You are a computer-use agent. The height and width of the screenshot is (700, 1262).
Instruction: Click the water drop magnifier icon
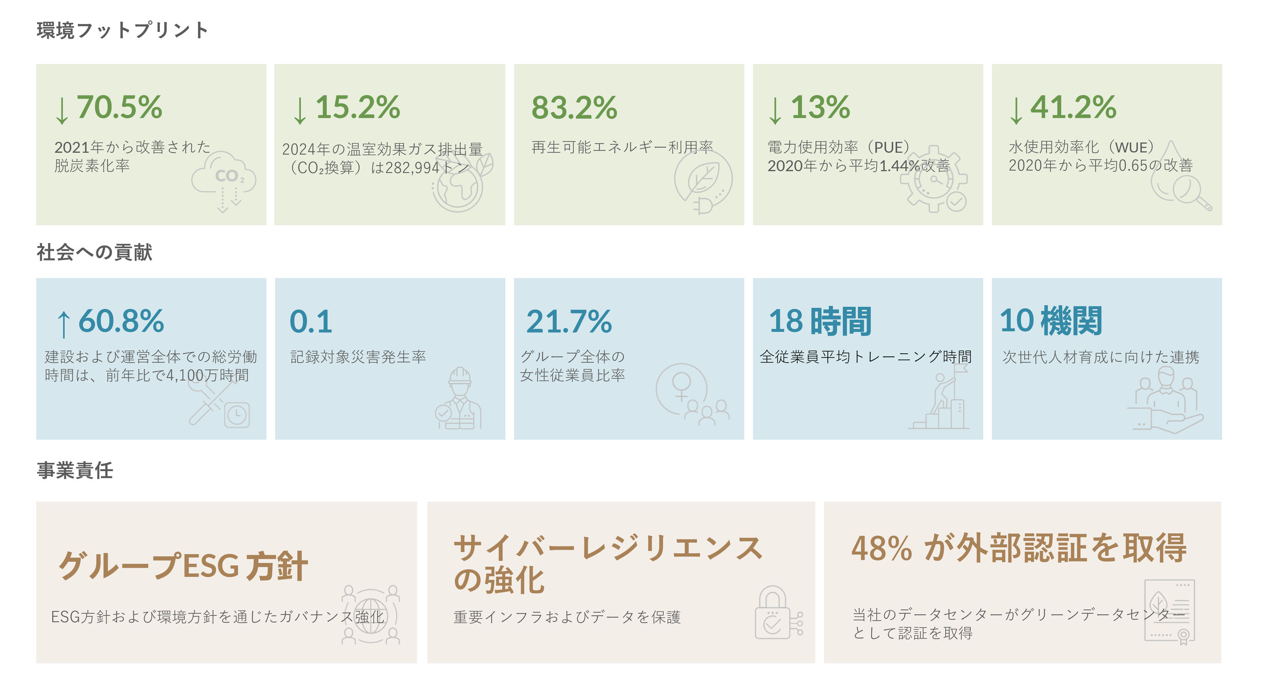(x=1181, y=176)
